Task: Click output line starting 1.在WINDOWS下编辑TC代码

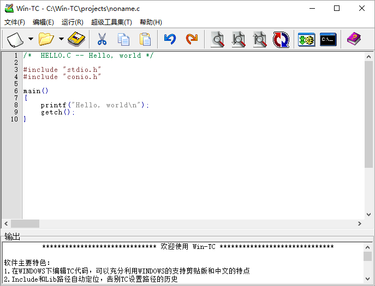Action: pos(127,271)
